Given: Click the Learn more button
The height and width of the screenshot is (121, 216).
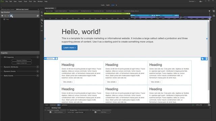Looking at the screenshot, I should click(x=70, y=48).
